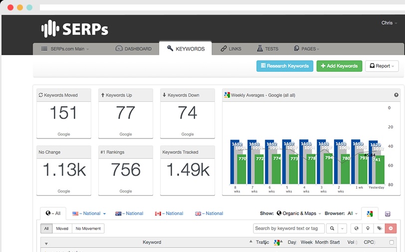Open the SERPs.com Main site selector
Viewport: 405px width, 252px height.
pos(65,49)
